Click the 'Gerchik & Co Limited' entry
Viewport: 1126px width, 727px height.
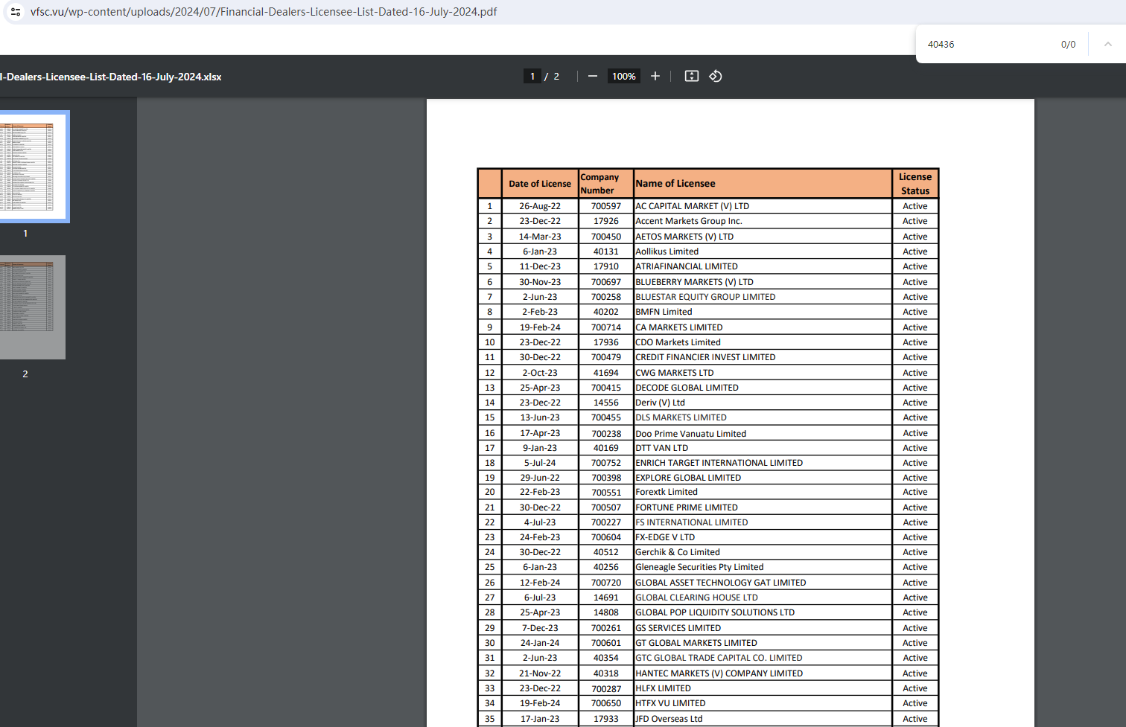point(677,552)
